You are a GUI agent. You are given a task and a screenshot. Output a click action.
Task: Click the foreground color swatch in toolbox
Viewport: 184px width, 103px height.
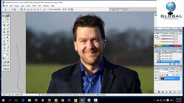[x=5, y=56]
